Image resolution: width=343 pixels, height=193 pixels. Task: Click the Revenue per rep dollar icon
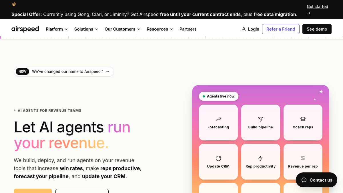coord(303,158)
